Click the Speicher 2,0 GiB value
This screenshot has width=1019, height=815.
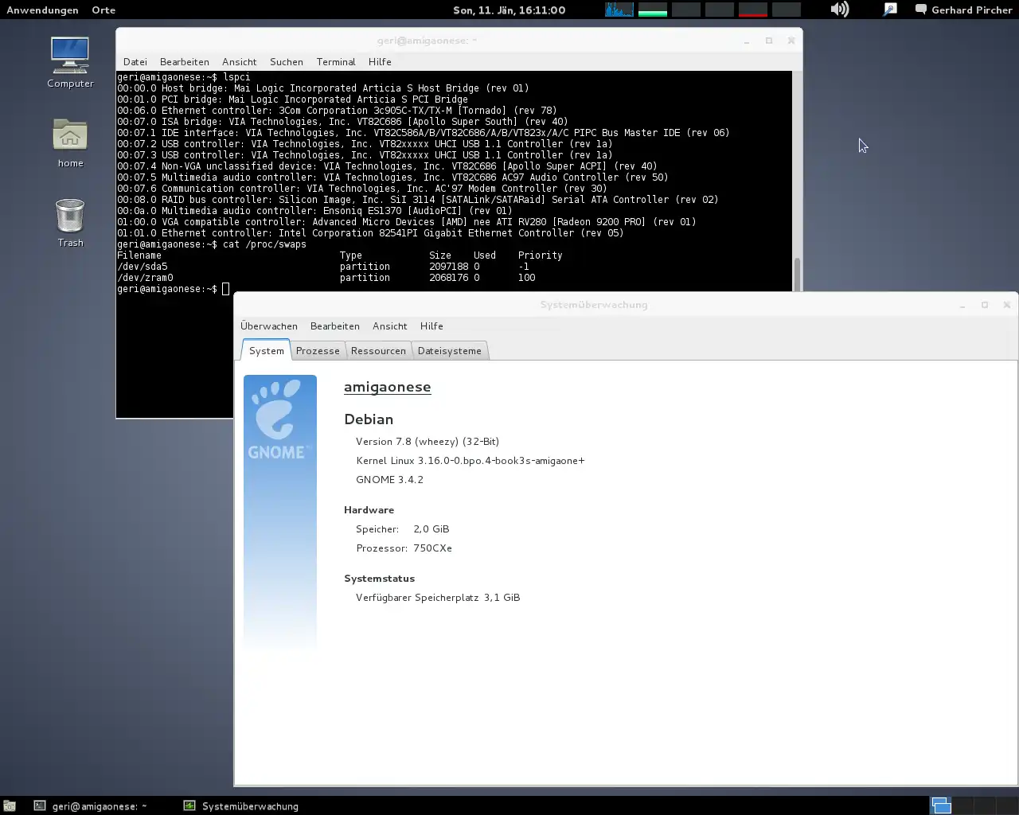(431, 528)
